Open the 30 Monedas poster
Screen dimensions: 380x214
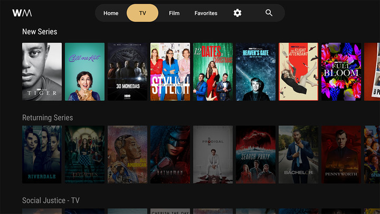tap(128, 71)
